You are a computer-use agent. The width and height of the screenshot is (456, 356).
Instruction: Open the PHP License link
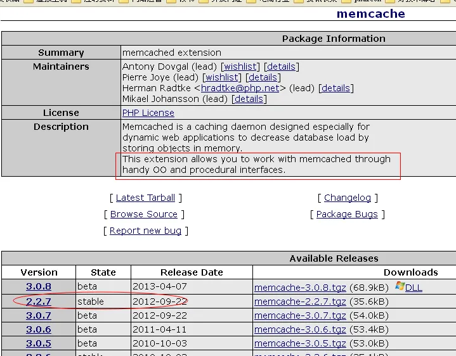click(x=148, y=113)
